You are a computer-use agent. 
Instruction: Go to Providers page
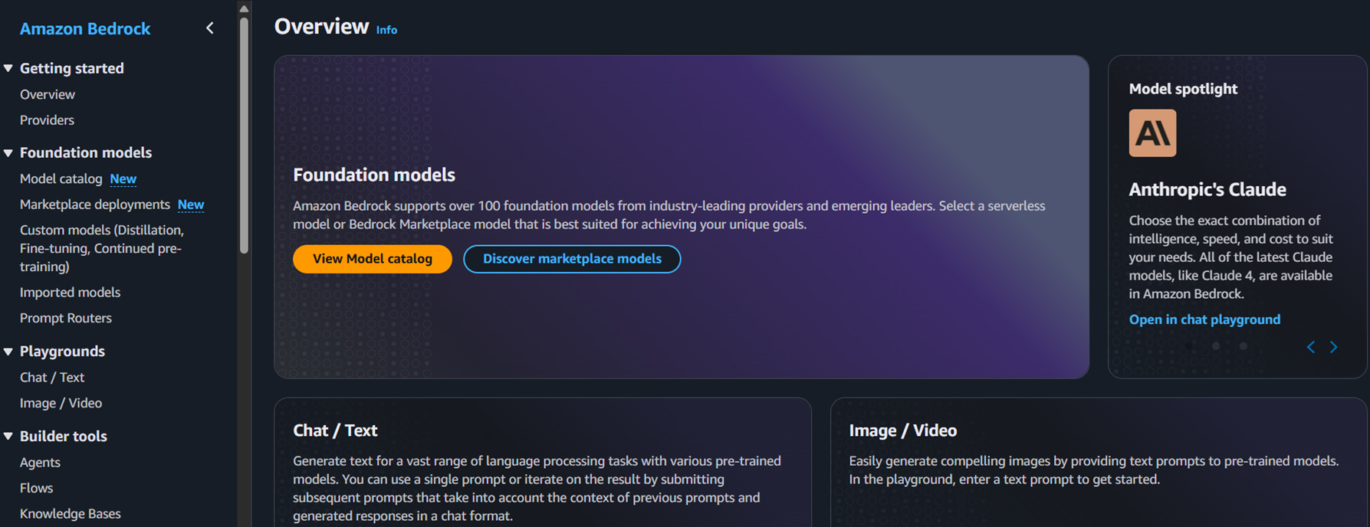point(47,120)
